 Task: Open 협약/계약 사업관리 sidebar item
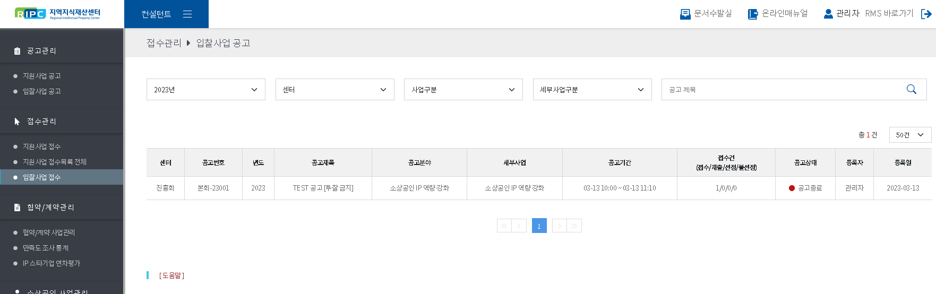49,232
